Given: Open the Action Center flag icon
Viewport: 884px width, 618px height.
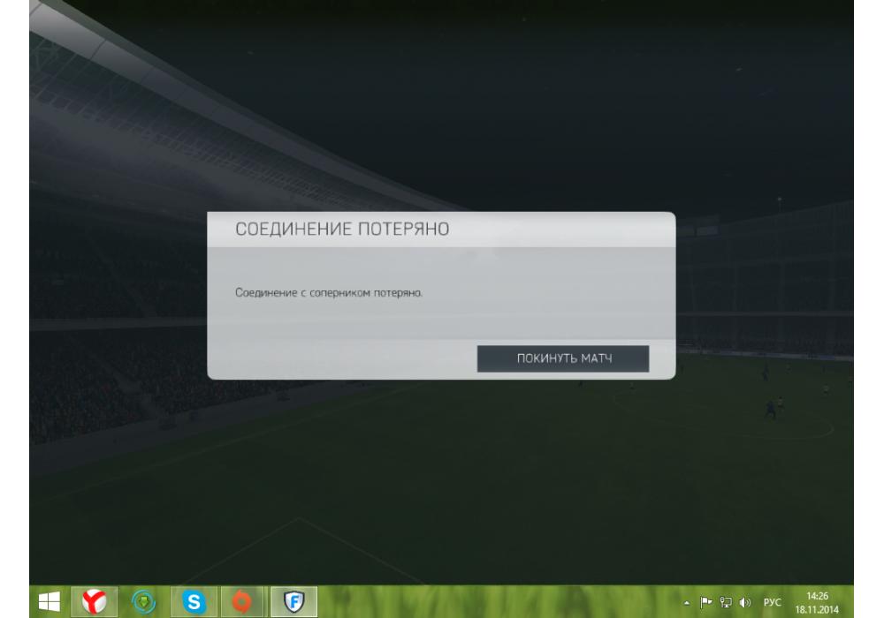Looking at the screenshot, I should pyautogui.click(x=705, y=603).
